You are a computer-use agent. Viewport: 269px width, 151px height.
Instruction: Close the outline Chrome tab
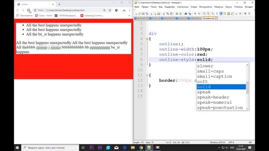(53, 4)
